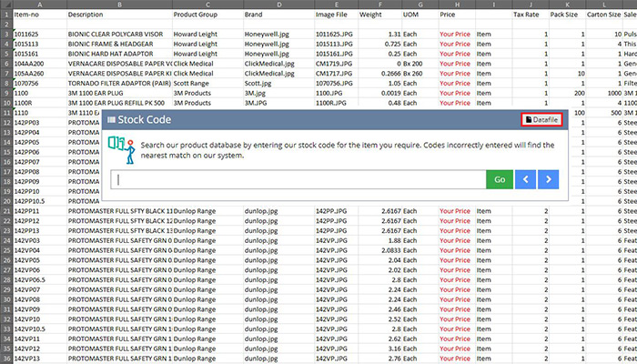
Task: Select the Product Group header cell
Action: coord(208,15)
